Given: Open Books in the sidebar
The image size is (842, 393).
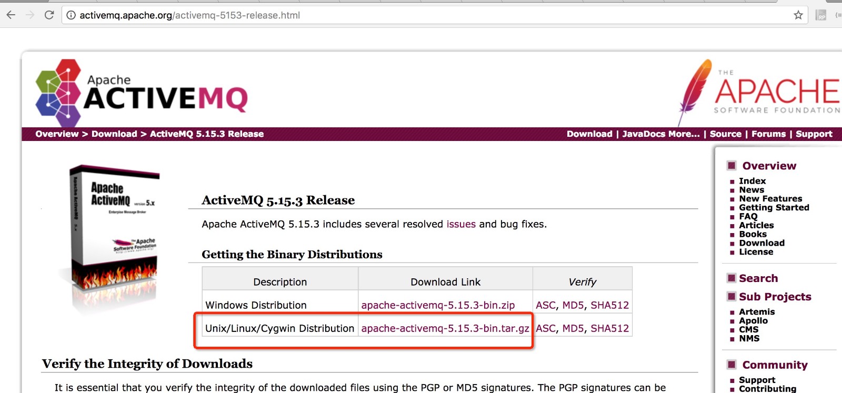Looking at the screenshot, I should tap(753, 234).
